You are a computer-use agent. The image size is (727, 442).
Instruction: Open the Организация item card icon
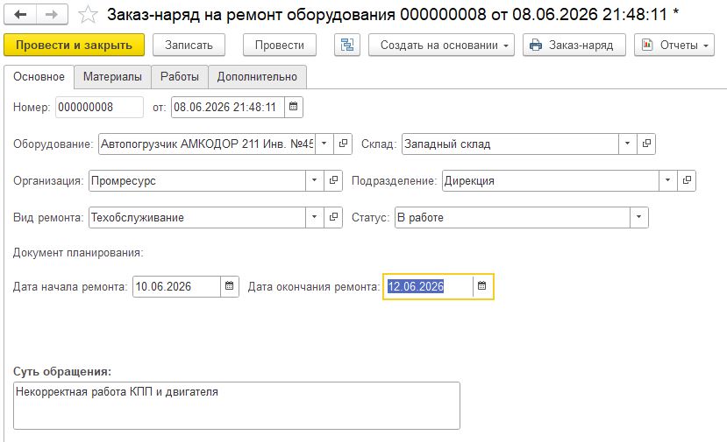tap(333, 180)
